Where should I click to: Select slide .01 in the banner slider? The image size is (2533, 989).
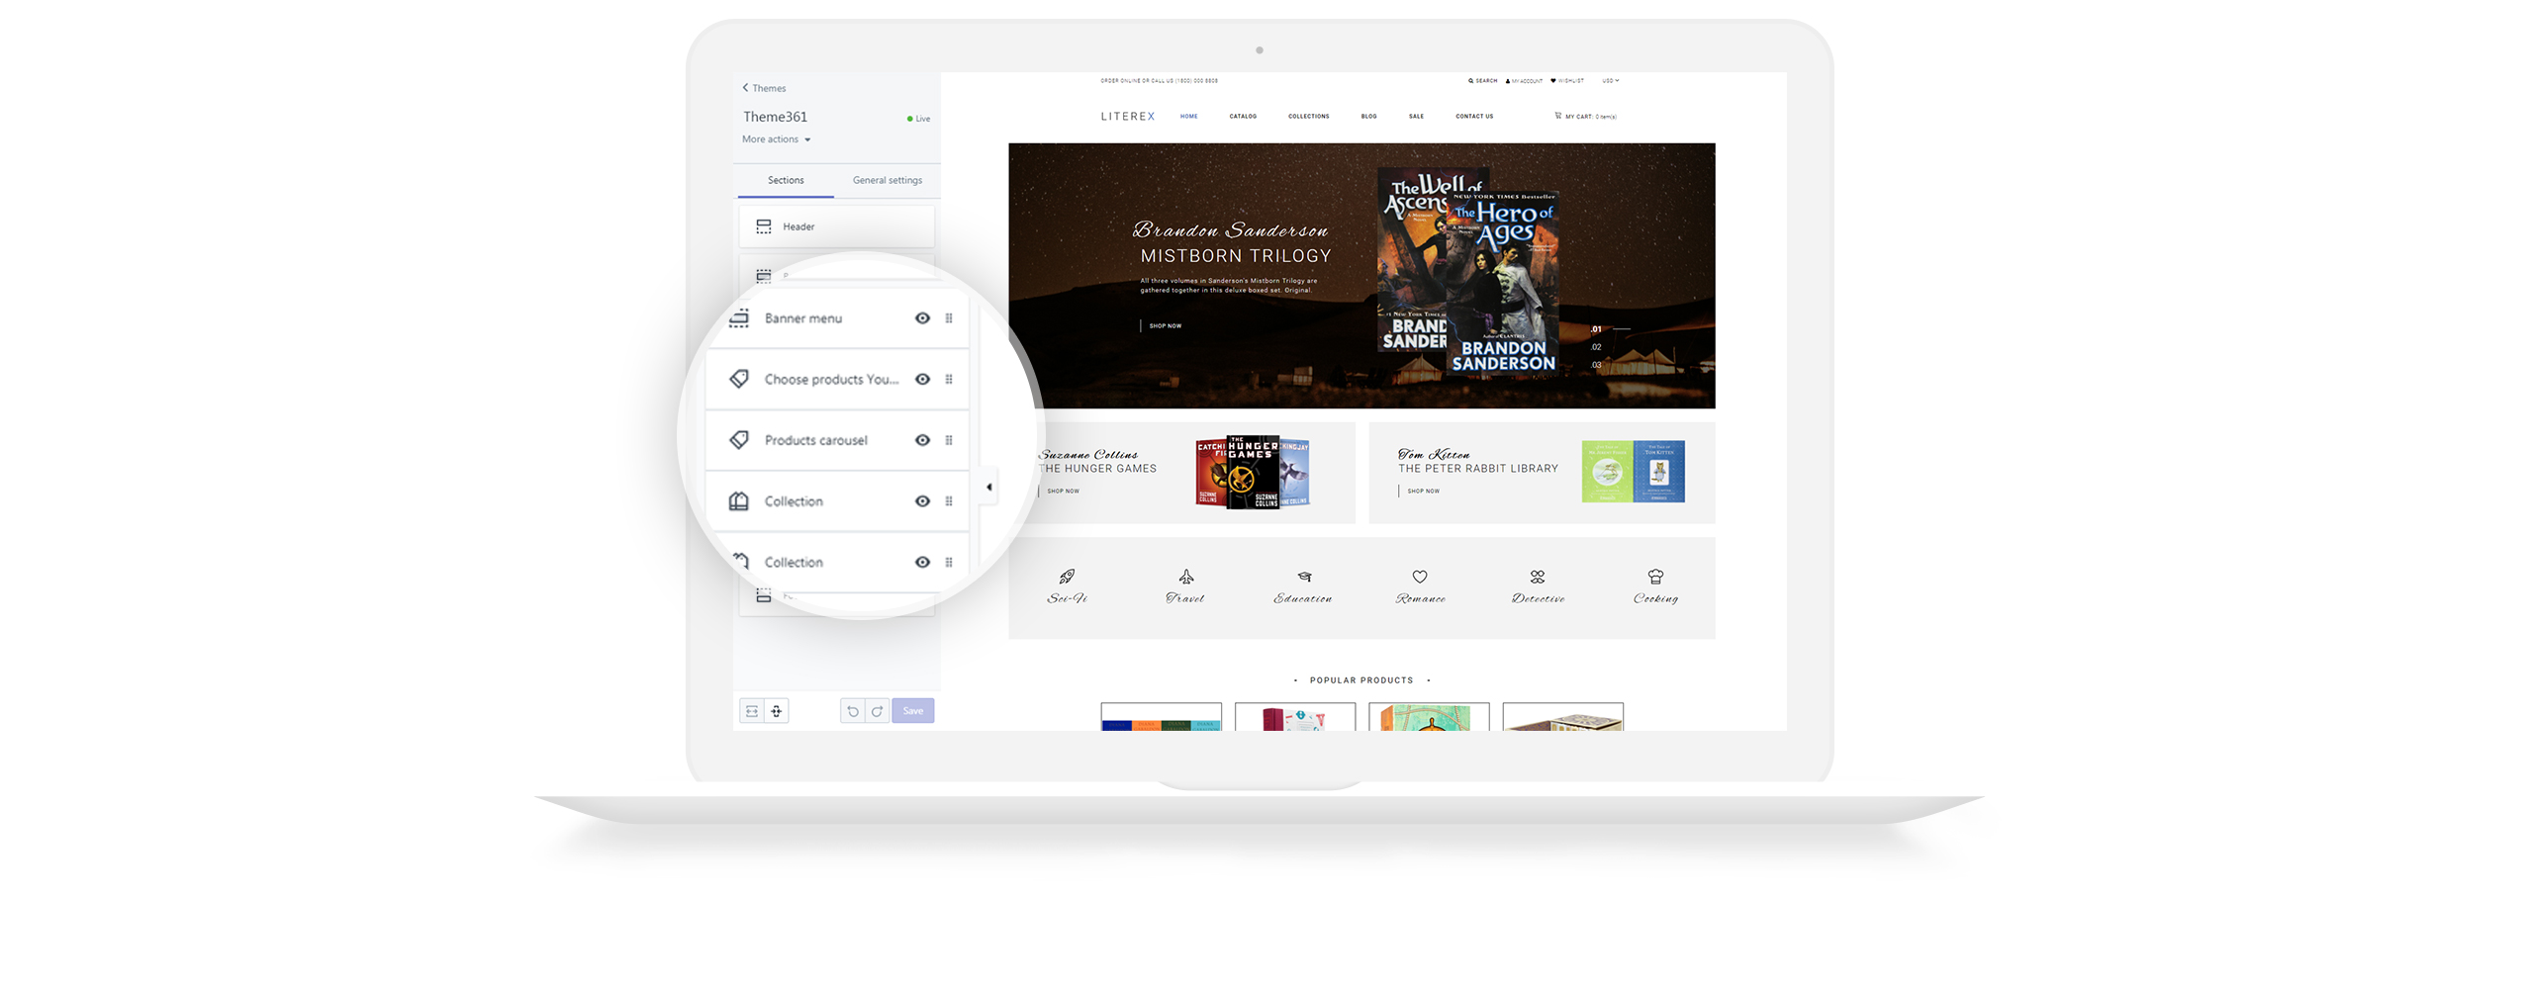[1596, 329]
